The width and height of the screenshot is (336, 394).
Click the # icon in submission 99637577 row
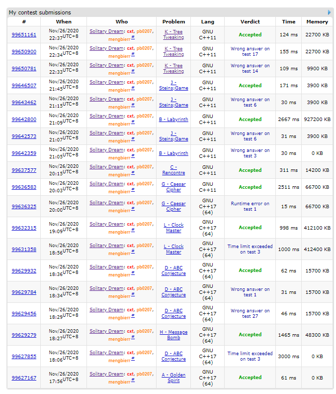point(133,174)
